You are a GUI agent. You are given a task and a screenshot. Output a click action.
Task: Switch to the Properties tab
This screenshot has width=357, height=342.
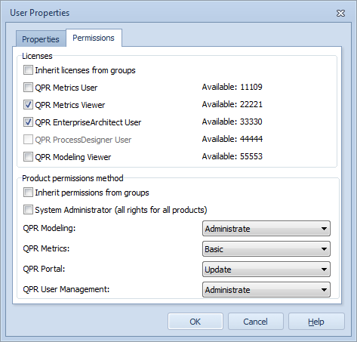(x=41, y=39)
